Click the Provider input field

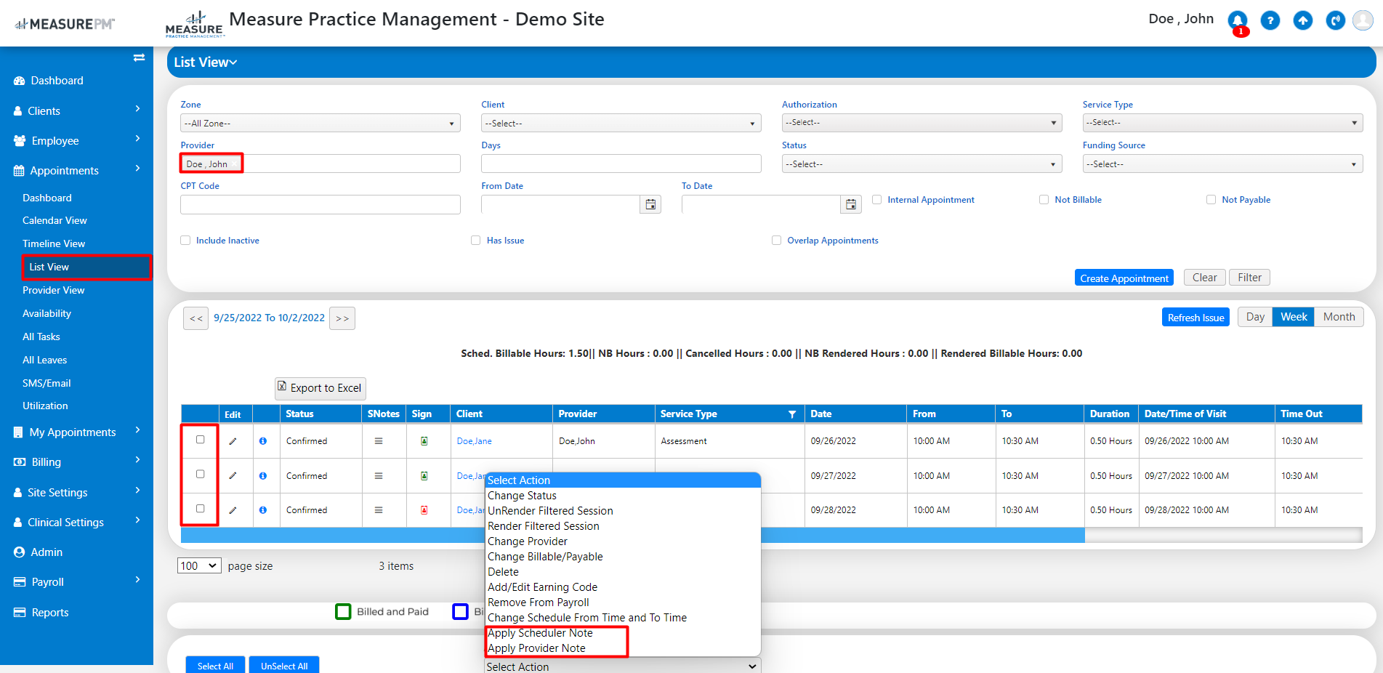coord(320,164)
